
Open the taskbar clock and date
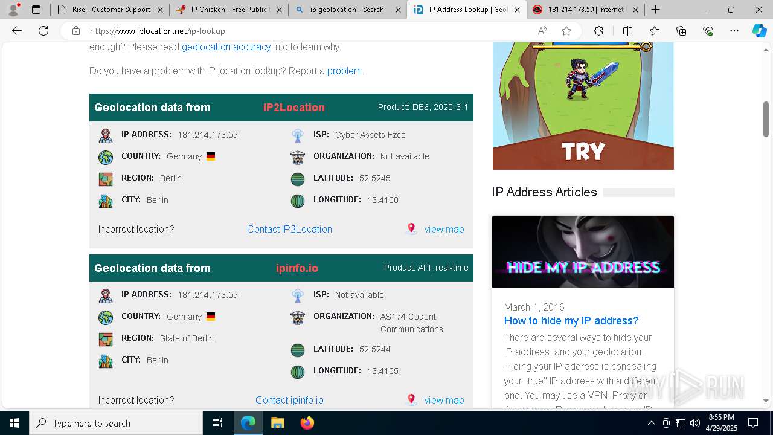coord(721,423)
